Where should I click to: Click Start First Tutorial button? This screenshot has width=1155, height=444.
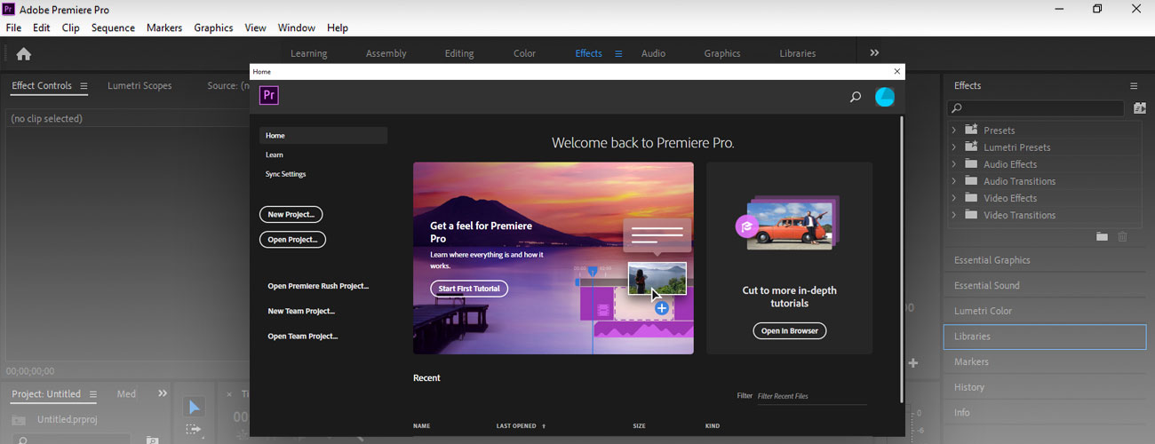[469, 289]
